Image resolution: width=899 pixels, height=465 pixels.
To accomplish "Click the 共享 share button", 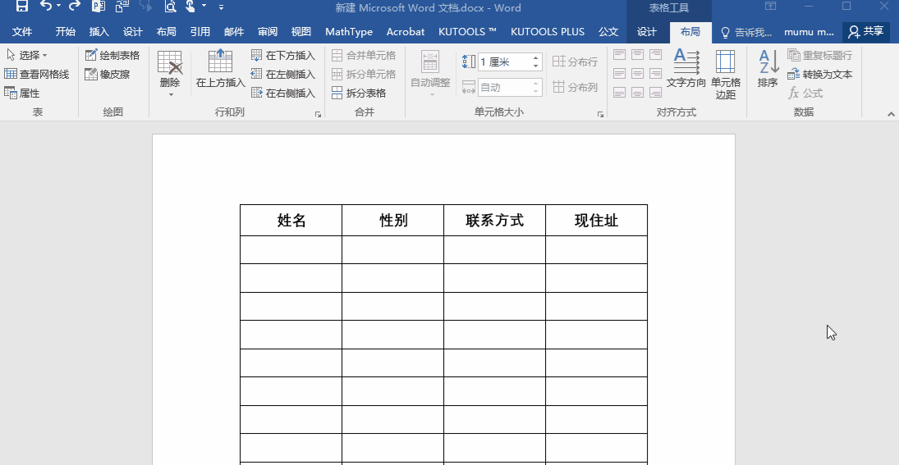I will tap(865, 31).
